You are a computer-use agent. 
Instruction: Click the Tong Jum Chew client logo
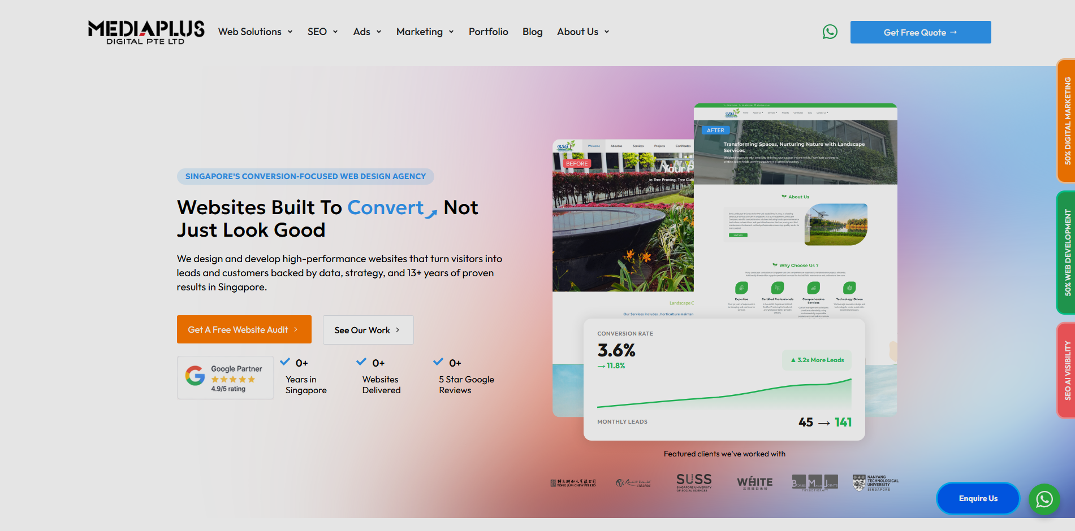pyautogui.click(x=573, y=483)
